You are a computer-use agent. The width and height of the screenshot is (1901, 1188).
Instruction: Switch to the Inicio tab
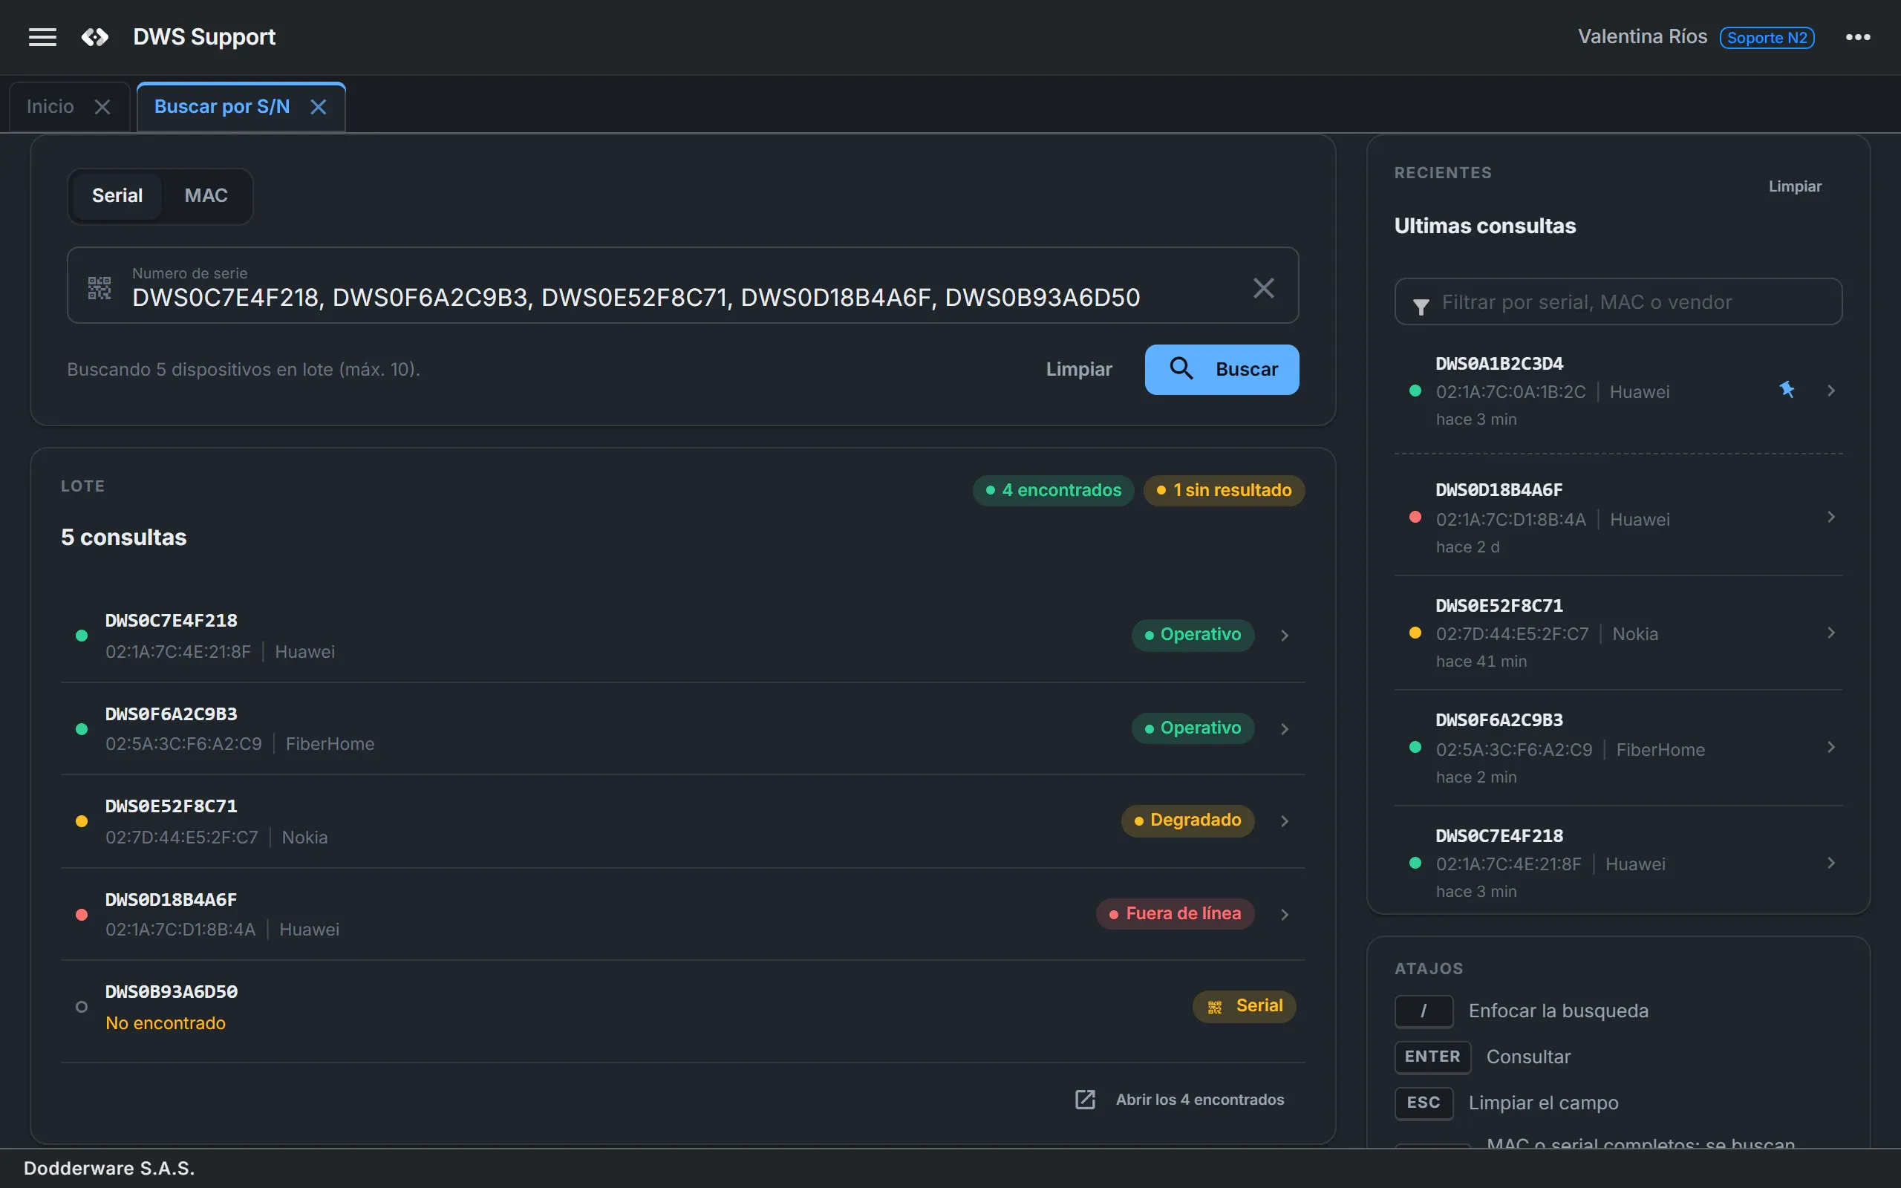click(x=50, y=107)
